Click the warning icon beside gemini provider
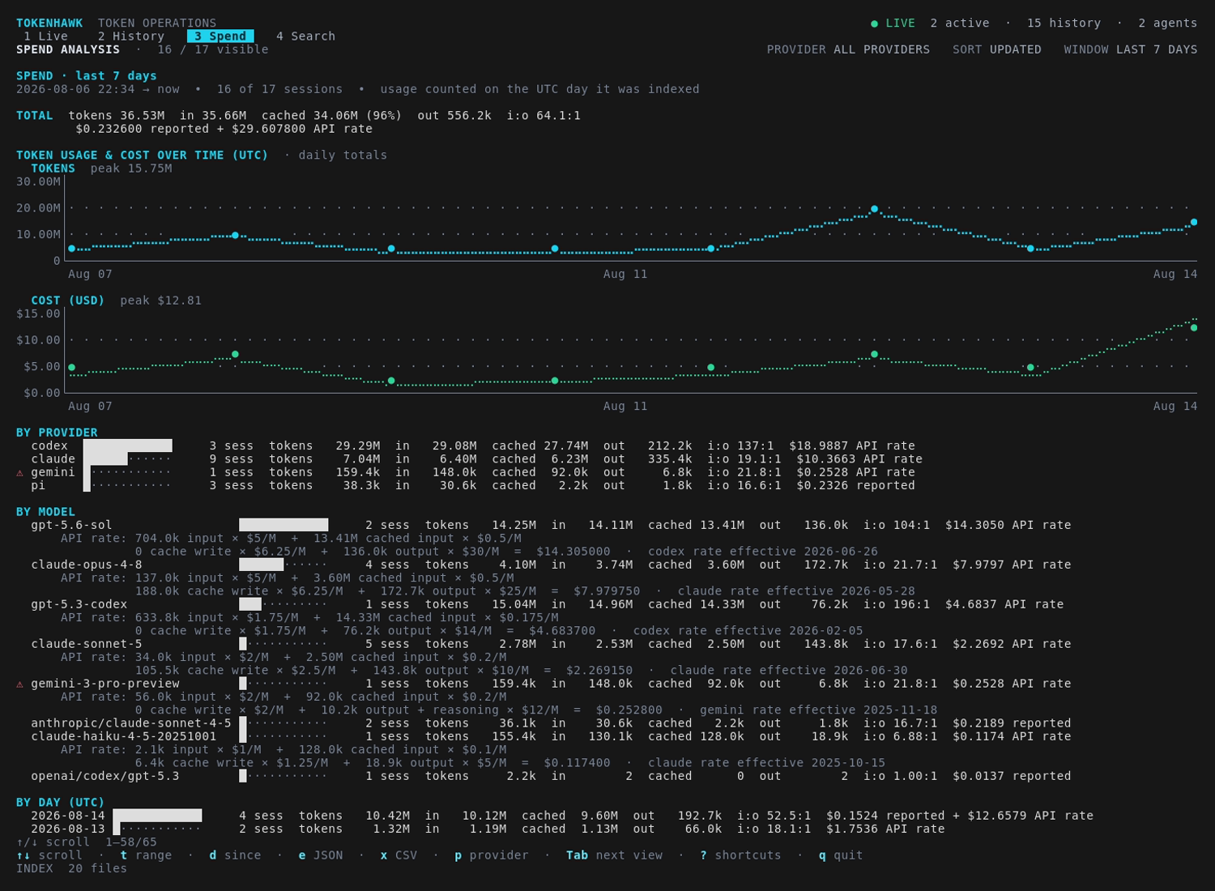Image resolution: width=1215 pixels, height=891 pixels. [20, 473]
